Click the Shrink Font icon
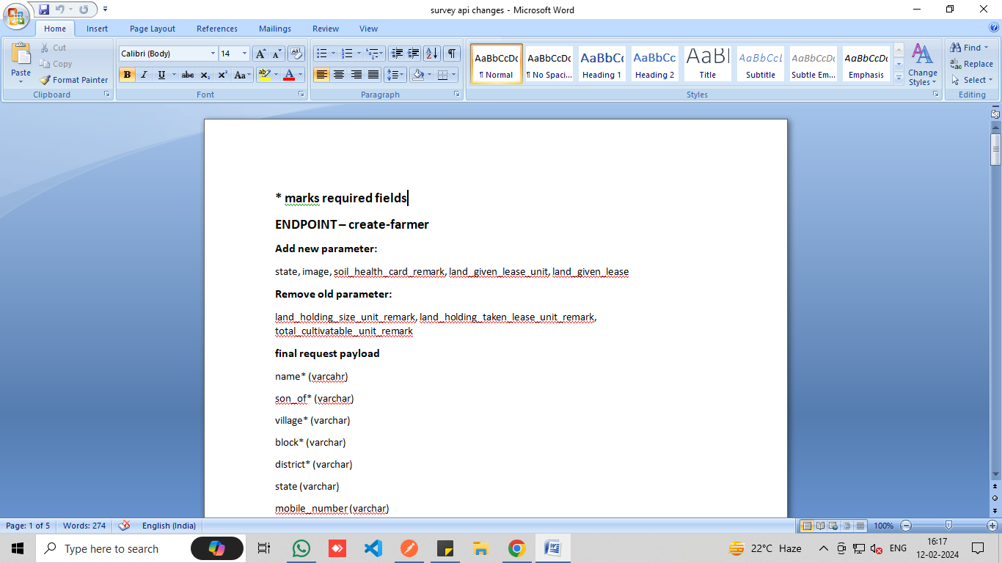The height and width of the screenshot is (563, 1002). [277, 54]
